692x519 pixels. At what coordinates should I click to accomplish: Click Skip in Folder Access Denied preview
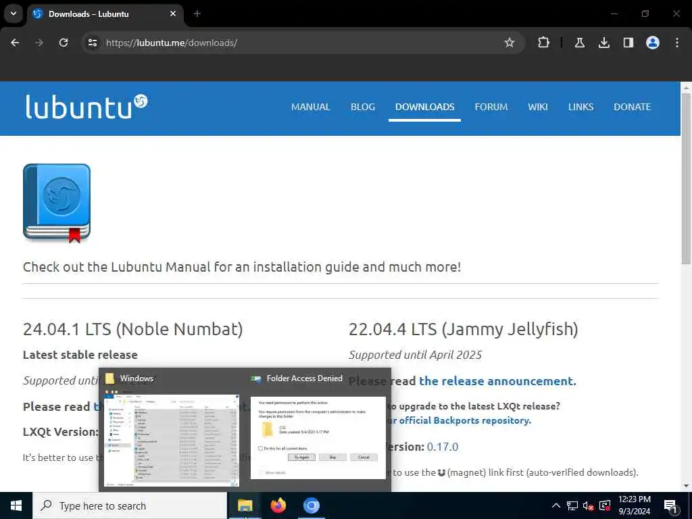click(x=332, y=458)
